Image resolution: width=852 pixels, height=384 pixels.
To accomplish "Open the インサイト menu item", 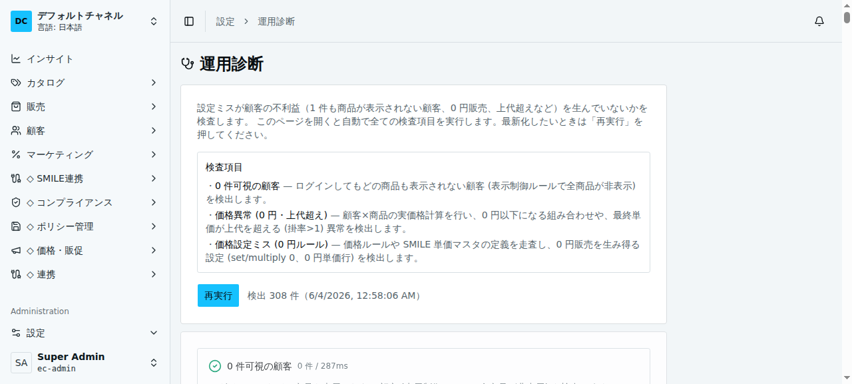I will coord(85,59).
